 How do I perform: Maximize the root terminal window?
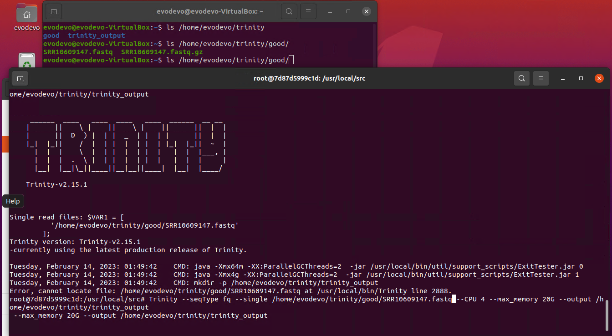tap(581, 78)
